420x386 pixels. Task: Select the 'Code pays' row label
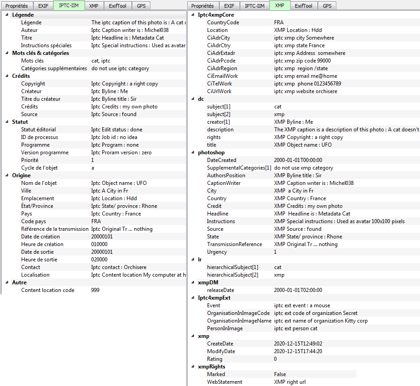pos(33,221)
